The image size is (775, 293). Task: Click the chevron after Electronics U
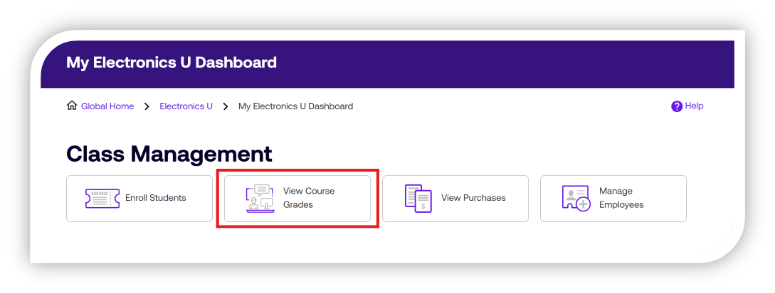point(226,106)
